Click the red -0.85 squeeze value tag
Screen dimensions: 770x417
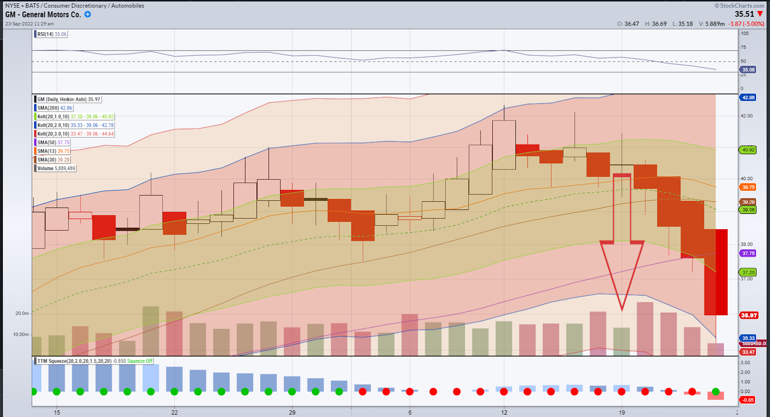tap(748, 400)
